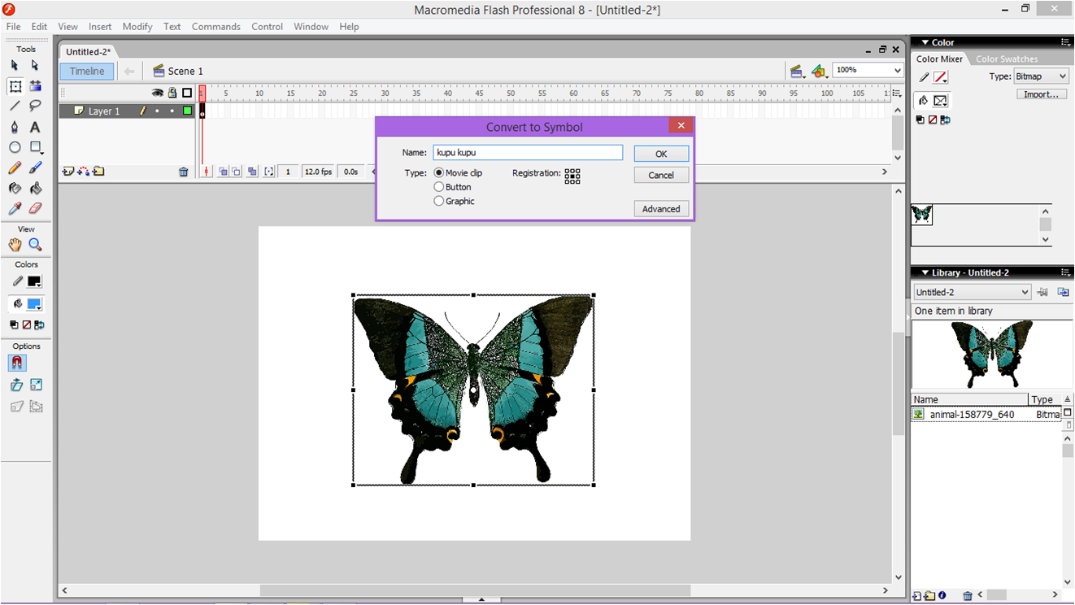Click the Scale option icon
The height and width of the screenshot is (605, 1075).
[x=37, y=385]
